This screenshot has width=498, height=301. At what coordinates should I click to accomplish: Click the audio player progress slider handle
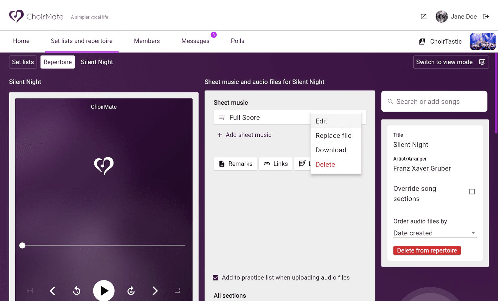coord(22,245)
